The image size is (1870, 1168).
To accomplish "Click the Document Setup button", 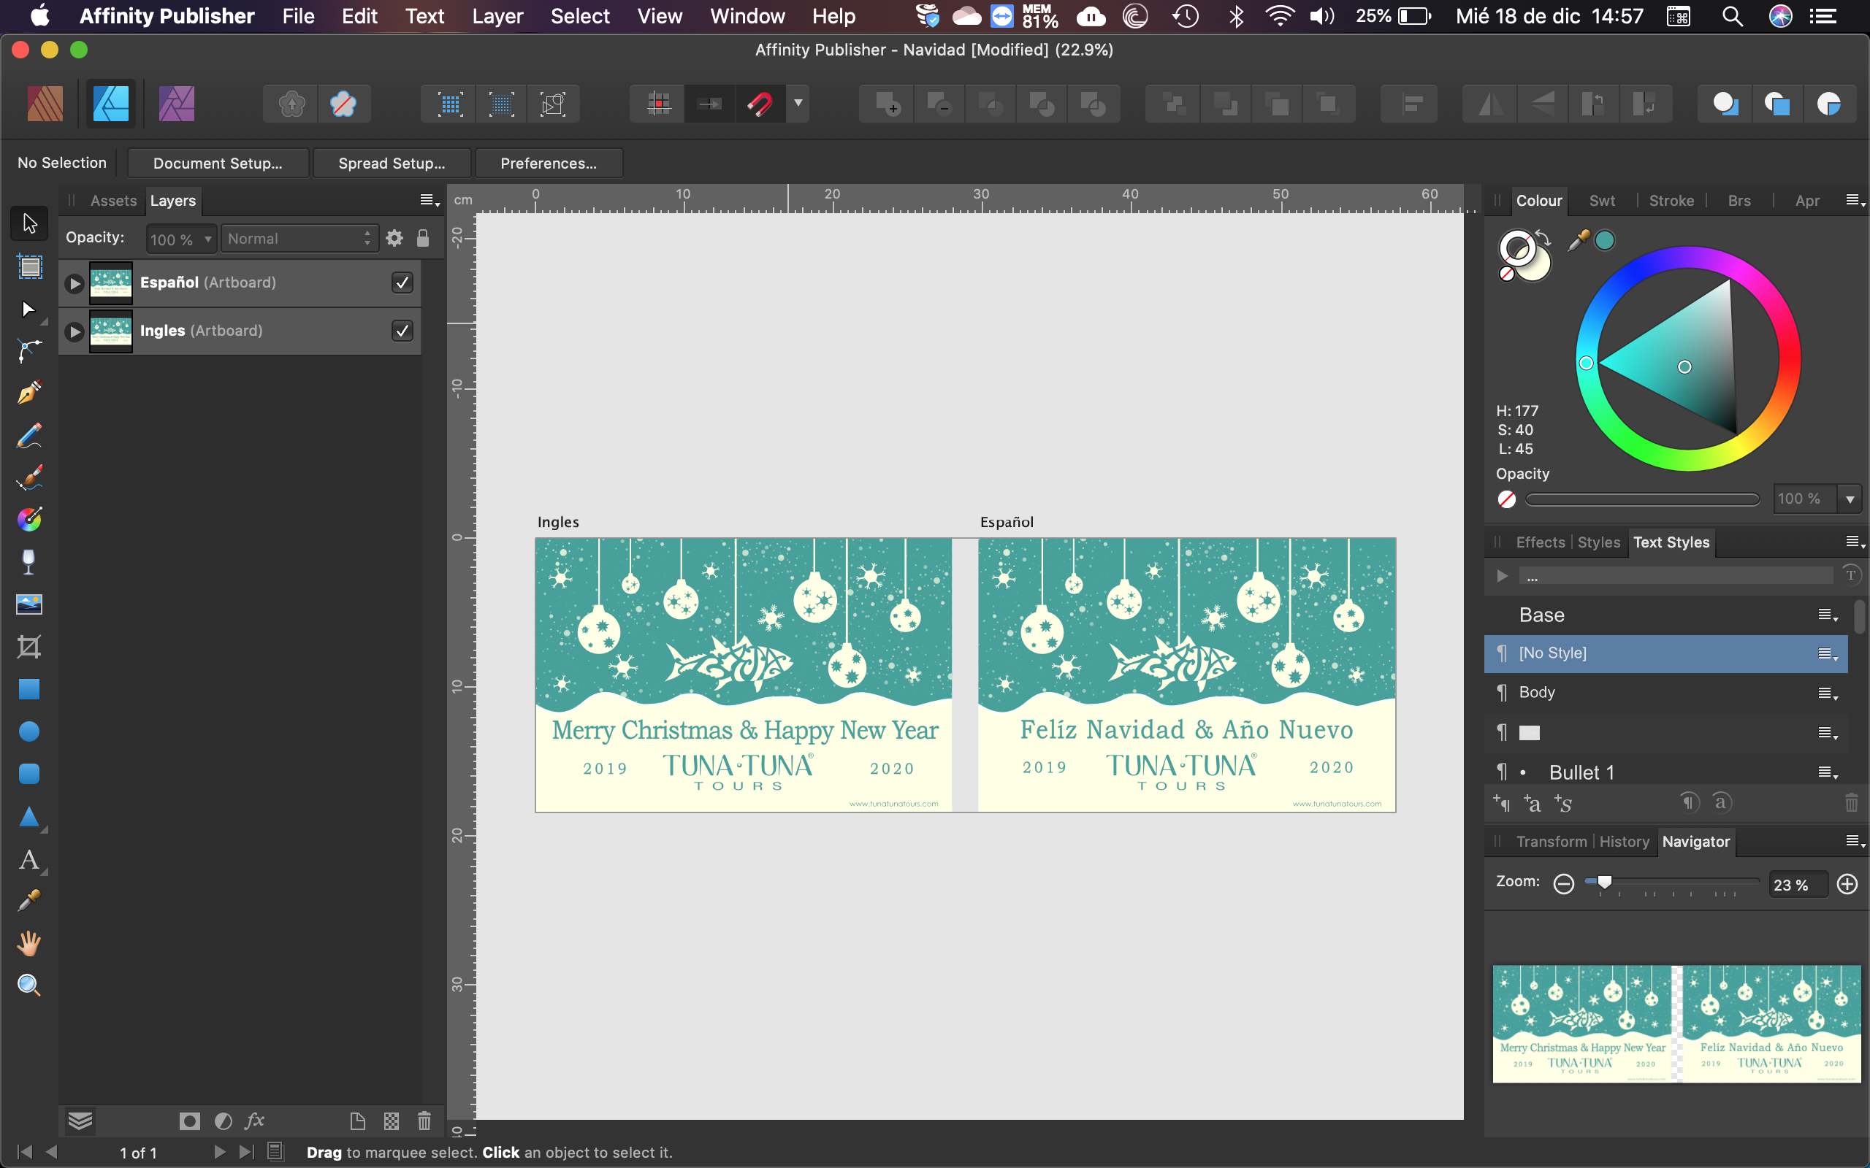I will [218, 163].
